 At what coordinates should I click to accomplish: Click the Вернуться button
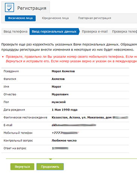pyautogui.click(x=22, y=167)
